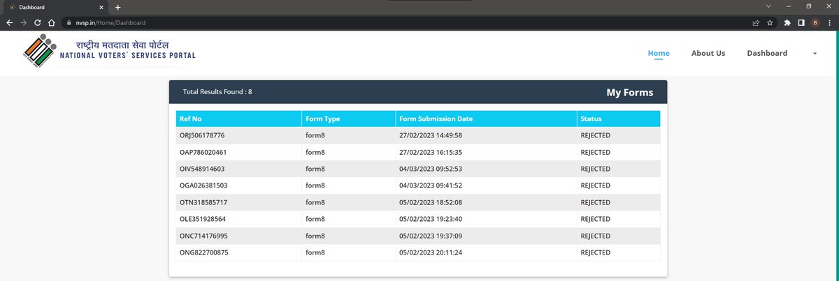Image resolution: width=839 pixels, height=281 pixels.
Task: Click the Form Type column header
Action: click(348, 119)
